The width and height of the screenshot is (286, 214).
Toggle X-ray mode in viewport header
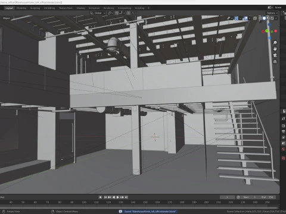coord(255,18)
